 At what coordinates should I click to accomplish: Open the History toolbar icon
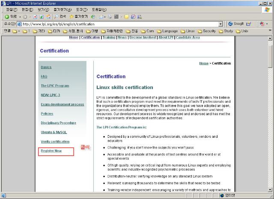(93, 17)
